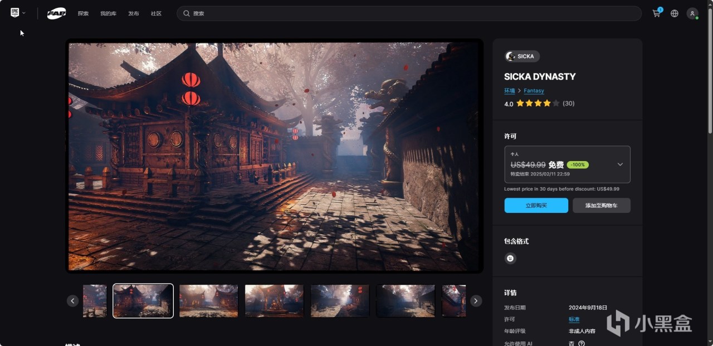
Task: Select the second thumbnail left of the right arrow
Action: tap(340, 301)
